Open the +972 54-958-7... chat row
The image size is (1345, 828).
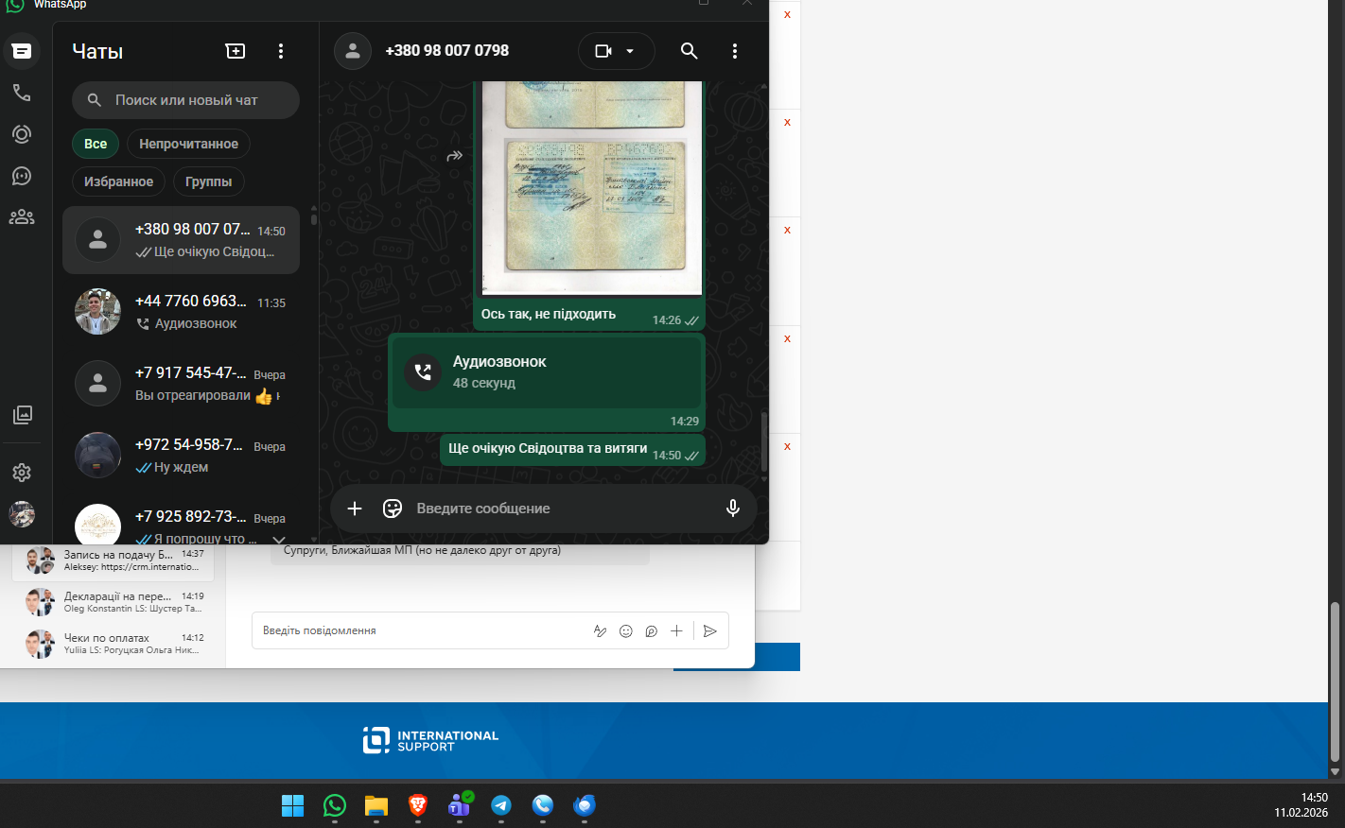click(x=181, y=456)
